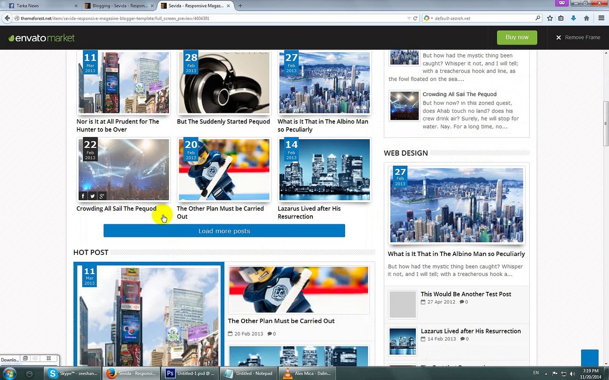Image resolution: width=609 pixels, height=380 pixels.
Task: Share on Twitter from concert post
Action: click(x=92, y=196)
